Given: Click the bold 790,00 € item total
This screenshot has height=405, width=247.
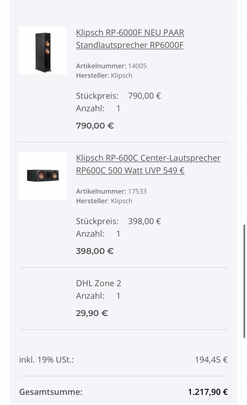Looking at the screenshot, I should pyautogui.click(x=95, y=126).
